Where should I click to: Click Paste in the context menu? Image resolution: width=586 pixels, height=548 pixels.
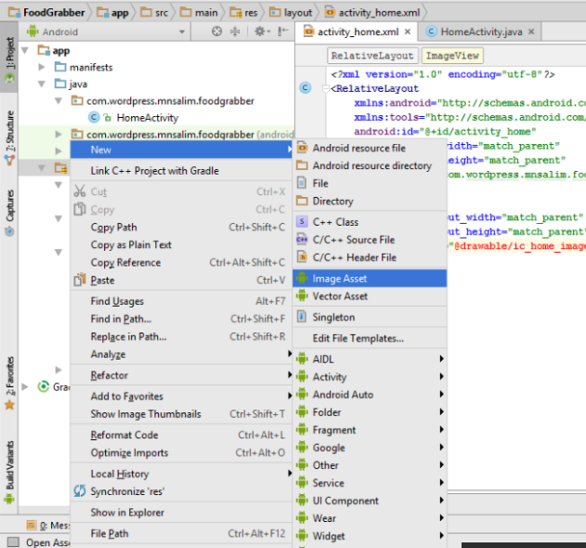click(x=181, y=280)
